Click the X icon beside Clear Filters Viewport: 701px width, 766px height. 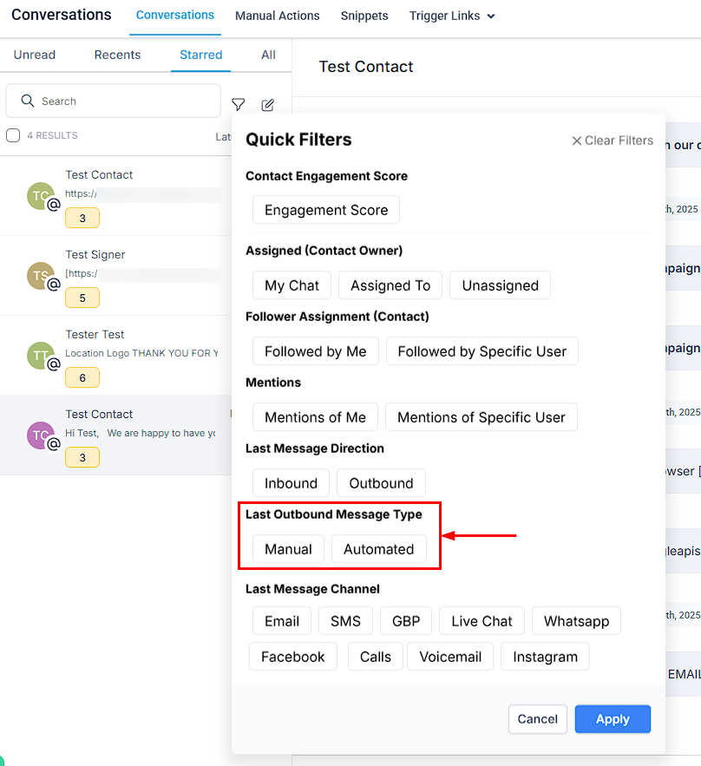pyautogui.click(x=576, y=141)
